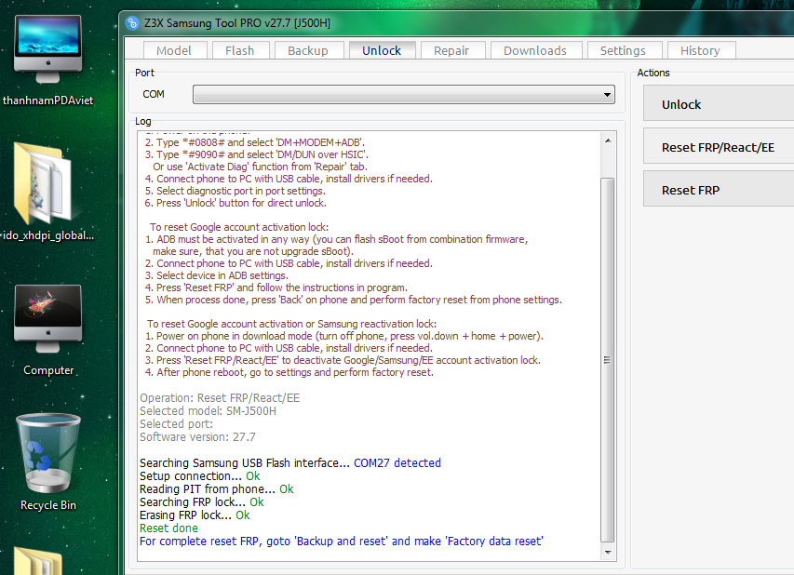Click the 'Or use Activate Diag function' line
This screenshot has width=794, height=575.
pos(261,167)
